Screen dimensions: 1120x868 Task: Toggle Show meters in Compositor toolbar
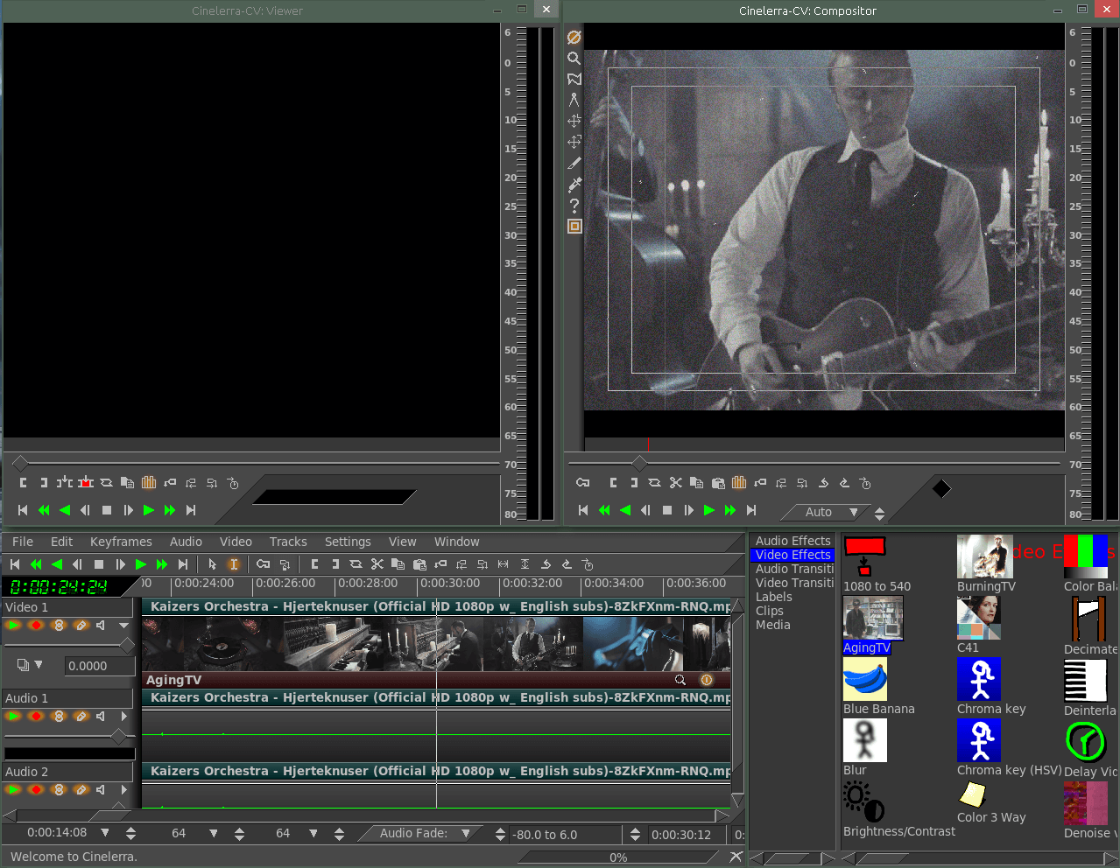coord(739,482)
